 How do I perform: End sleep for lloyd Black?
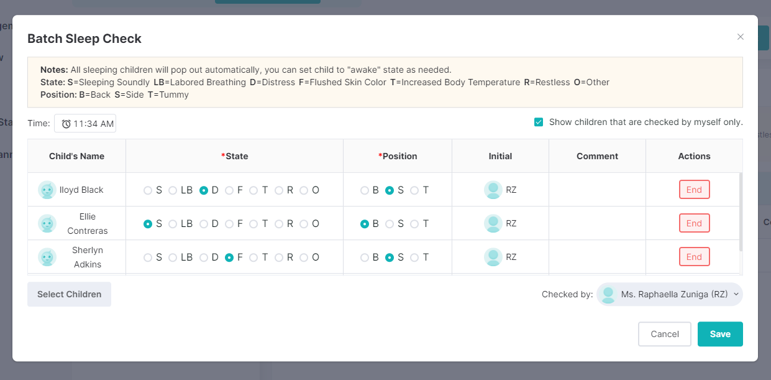[x=694, y=190]
